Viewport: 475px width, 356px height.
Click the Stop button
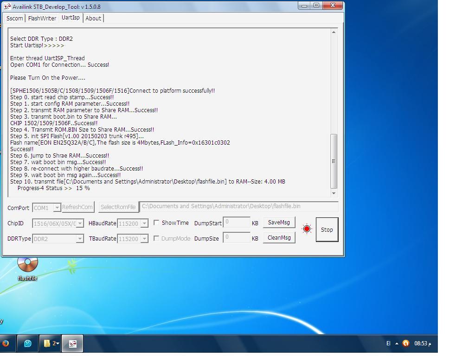(327, 229)
